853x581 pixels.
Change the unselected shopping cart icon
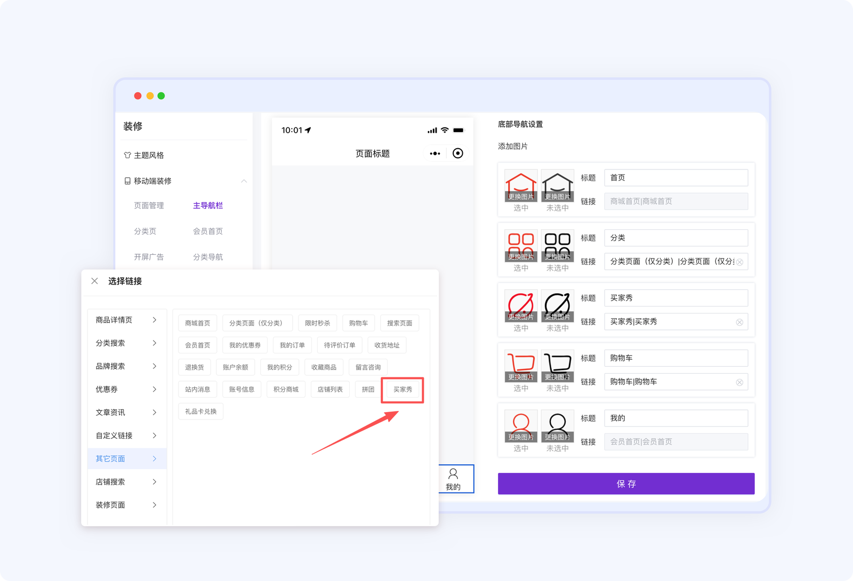(x=557, y=377)
